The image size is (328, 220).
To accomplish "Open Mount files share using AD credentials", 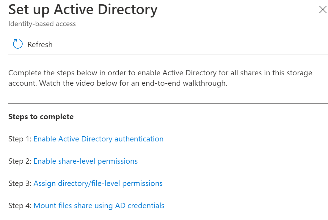I will click(x=99, y=205).
